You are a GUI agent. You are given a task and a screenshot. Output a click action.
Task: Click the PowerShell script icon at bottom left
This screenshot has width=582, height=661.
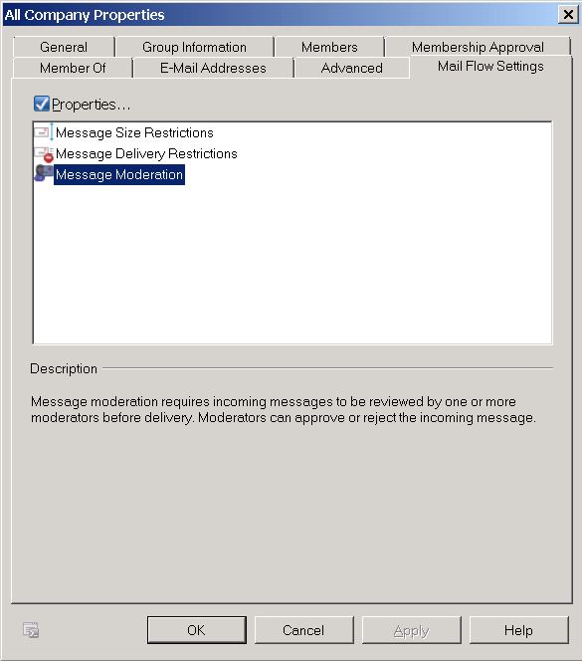(x=31, y=630)
